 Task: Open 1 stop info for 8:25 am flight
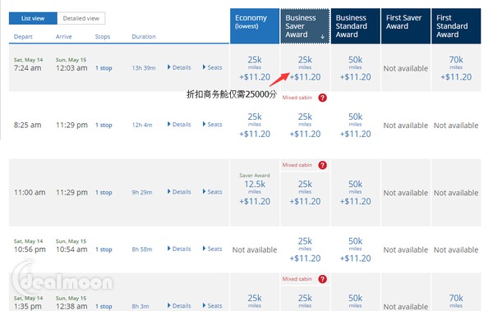104,125
